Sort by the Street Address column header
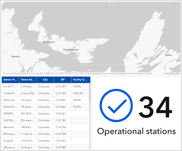The width and height of the screenshot is (182, 151). [x=28, y=80]
